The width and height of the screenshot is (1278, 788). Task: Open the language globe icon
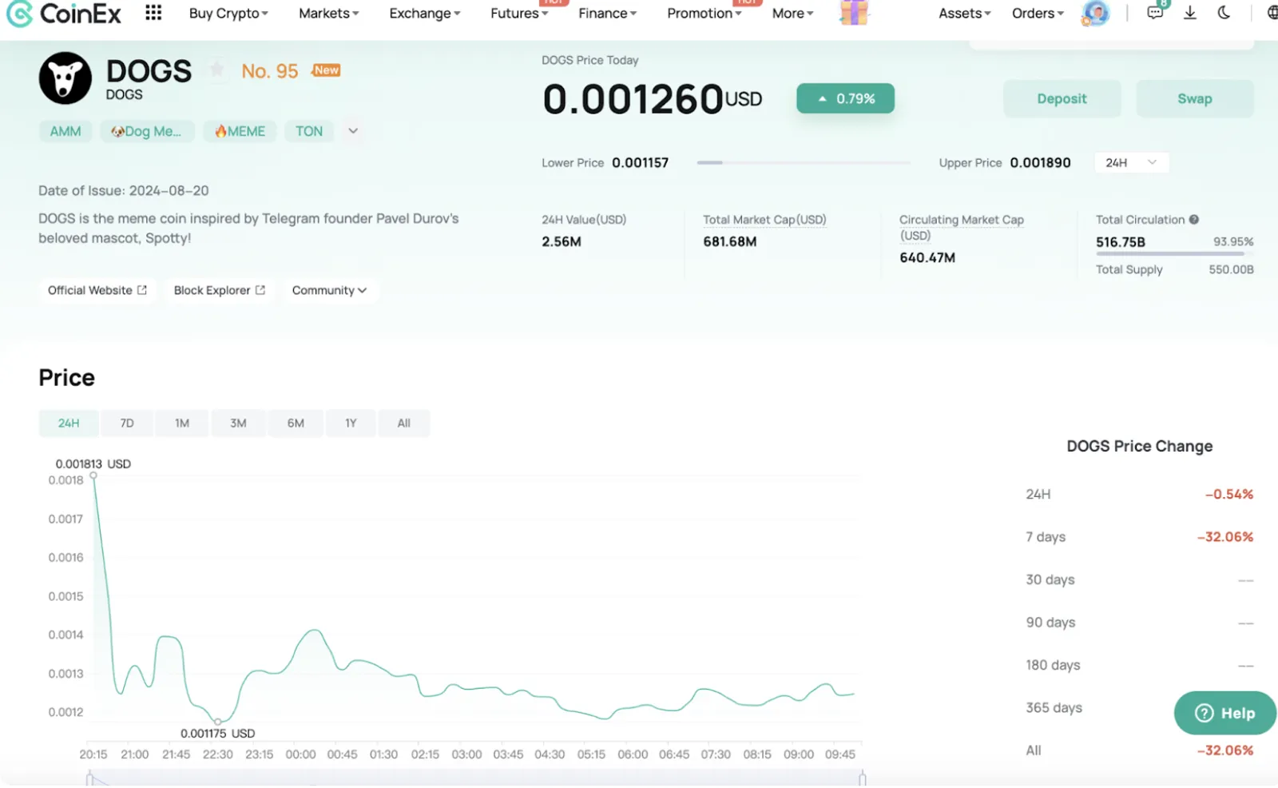pyautogui.click(x=1272, y=13)
